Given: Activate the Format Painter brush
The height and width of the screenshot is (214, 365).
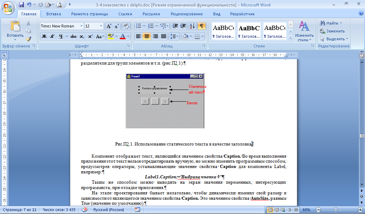Looking at the screenshot, I should [x=29, y=39].
